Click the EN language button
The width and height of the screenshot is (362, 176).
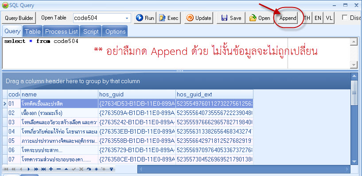(318, 18)
